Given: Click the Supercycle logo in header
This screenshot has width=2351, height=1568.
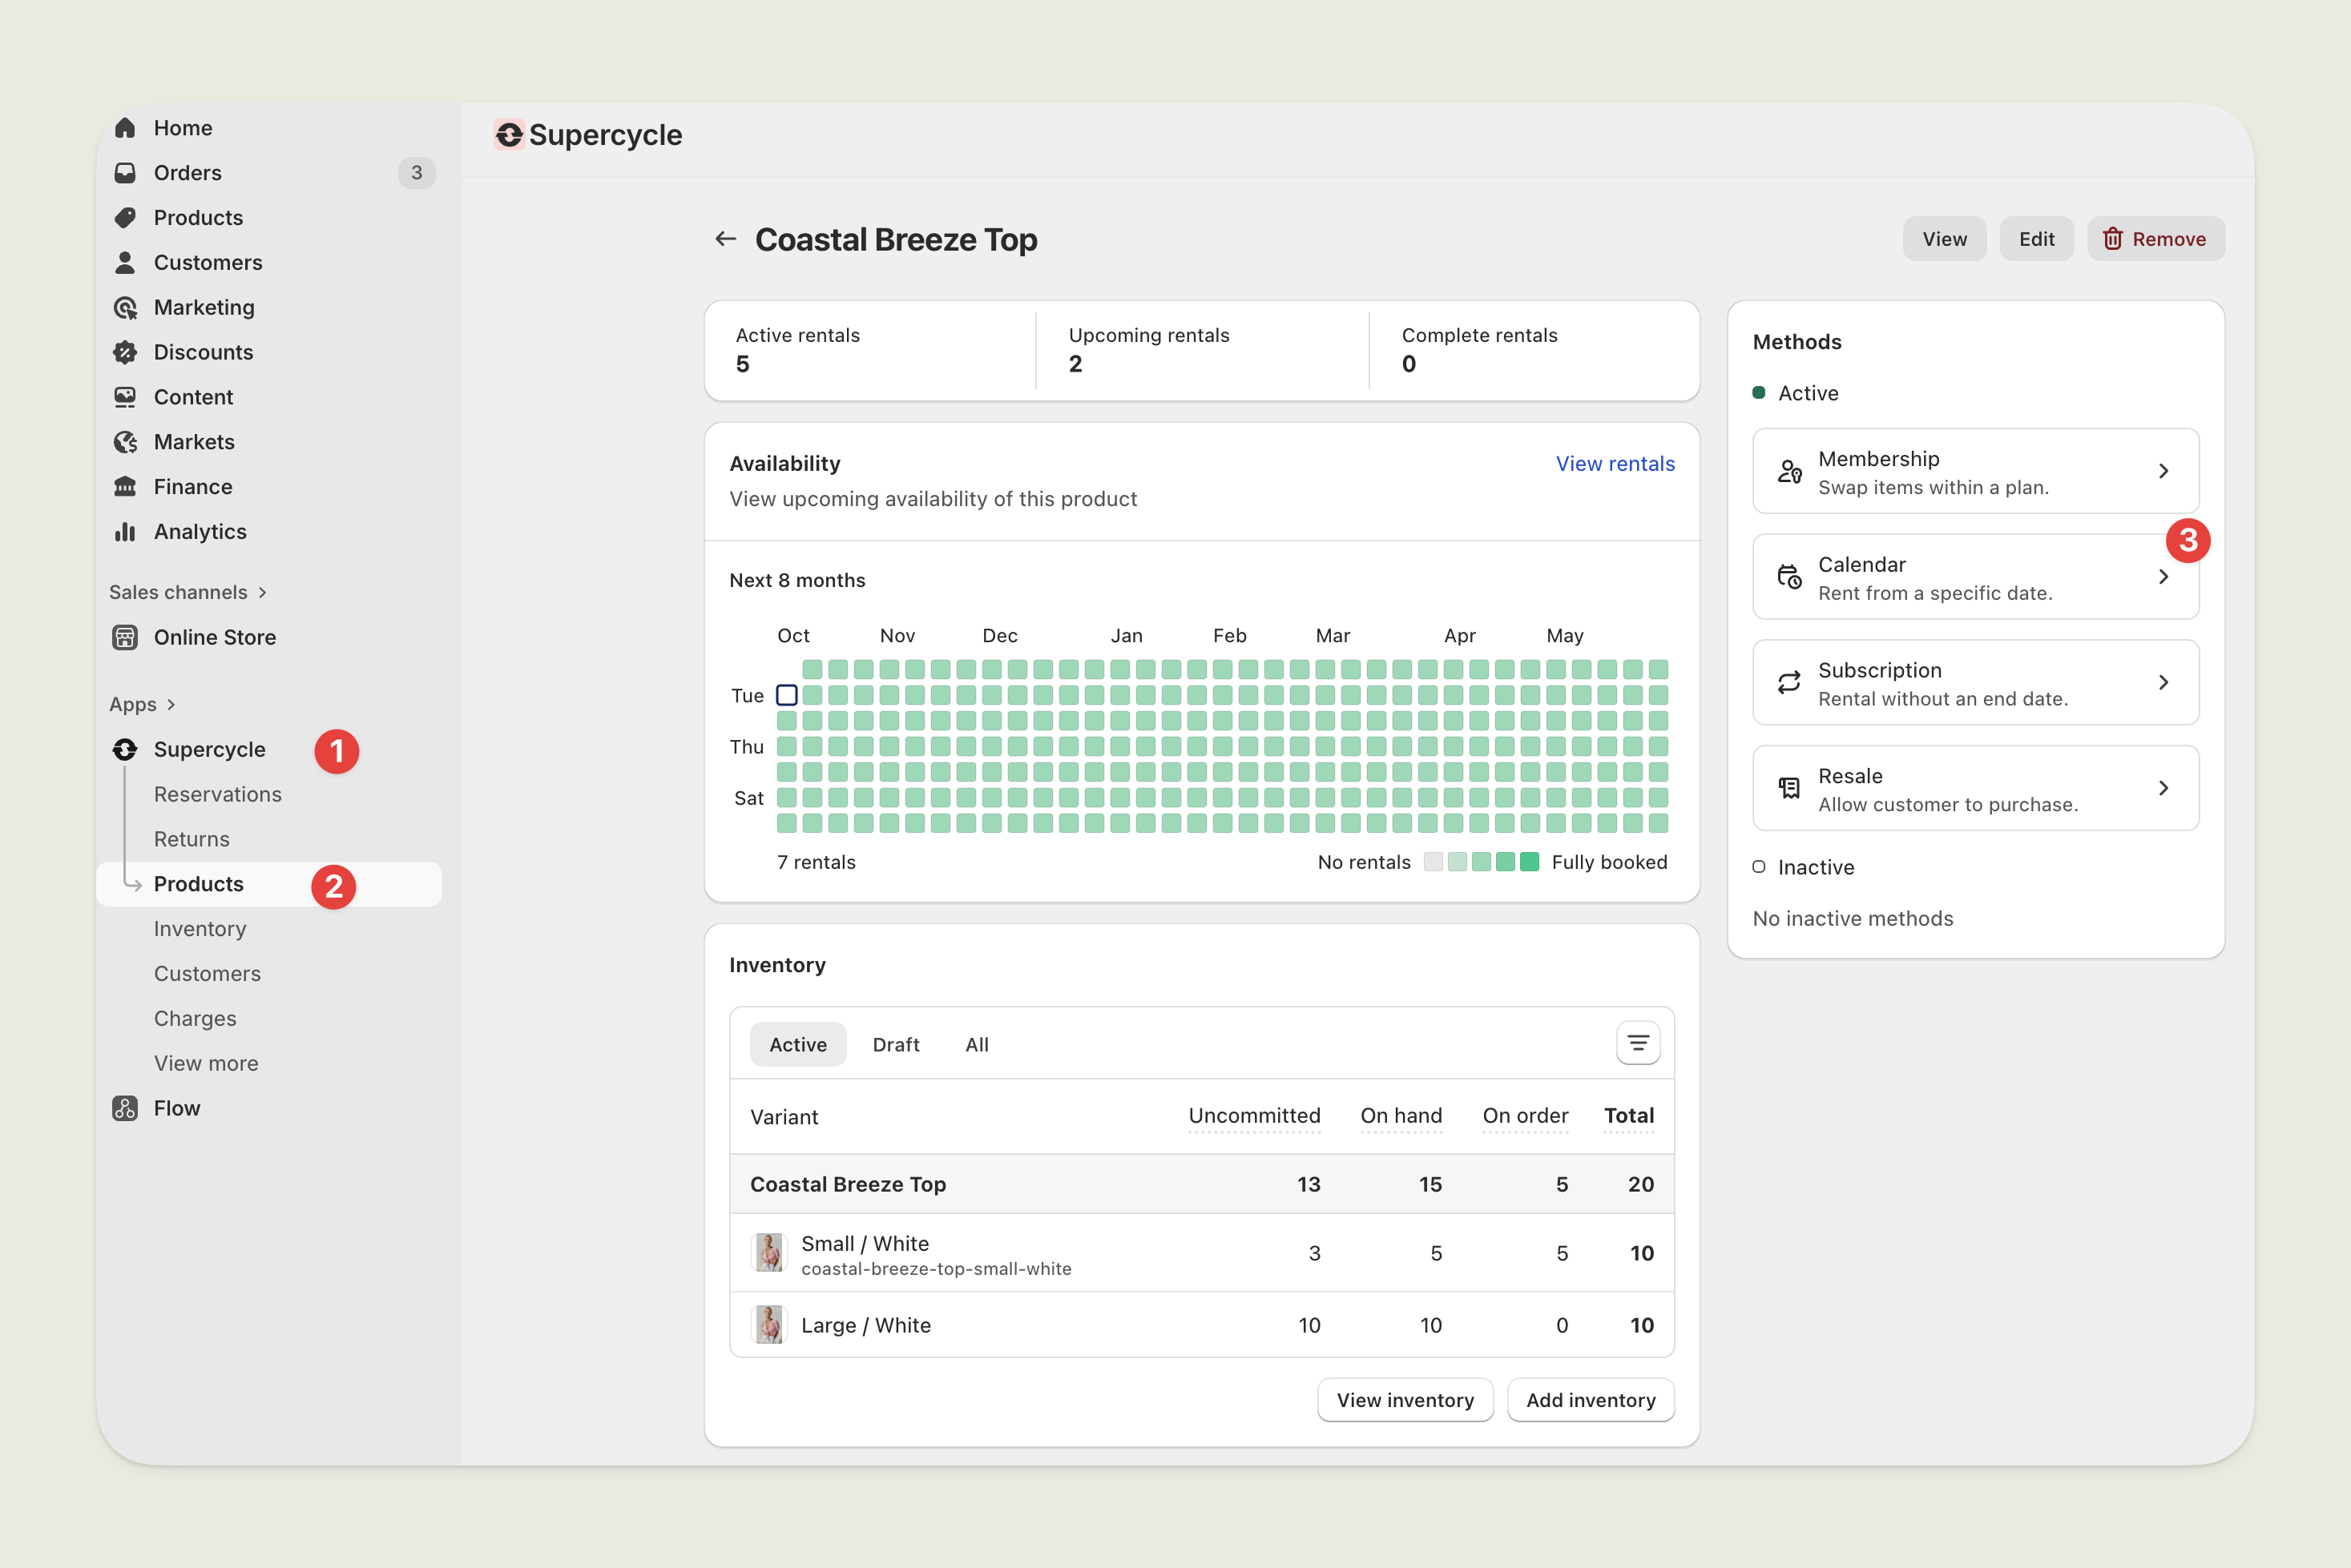Looking at the screenshot, I should [509, 135].
